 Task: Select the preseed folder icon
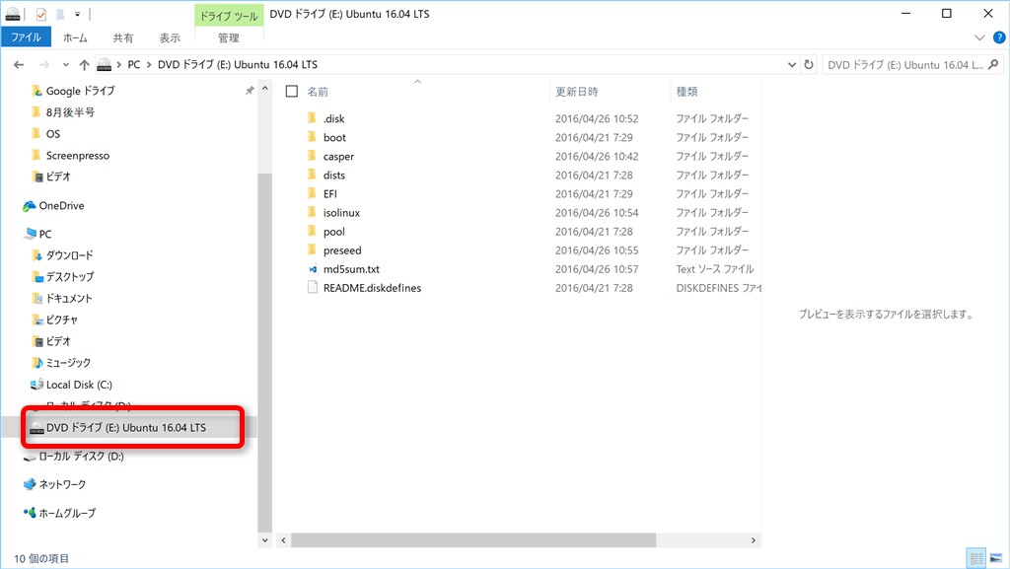(x=313, y=249)
